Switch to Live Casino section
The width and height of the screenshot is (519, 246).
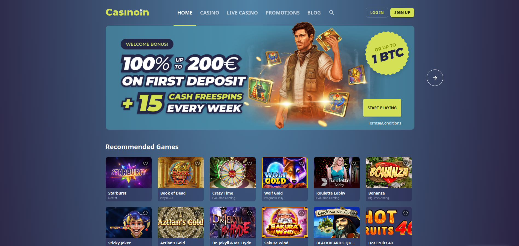click(242, 13)
